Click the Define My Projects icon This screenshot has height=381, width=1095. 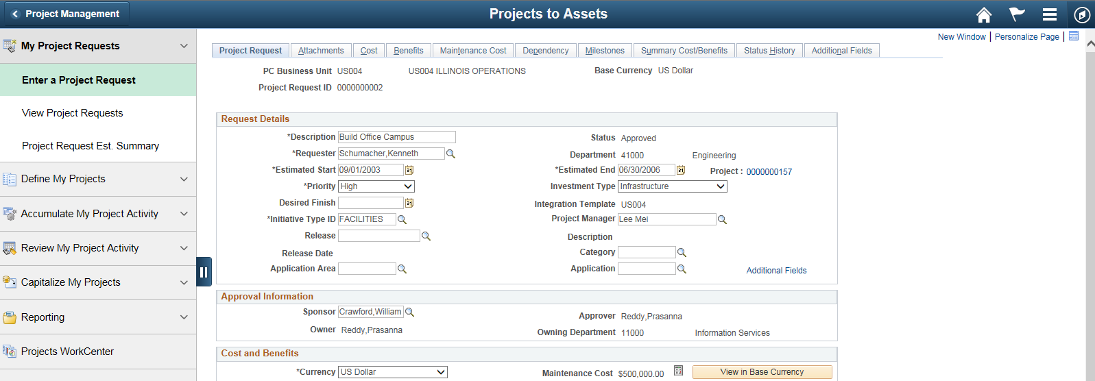click(10, 179)
